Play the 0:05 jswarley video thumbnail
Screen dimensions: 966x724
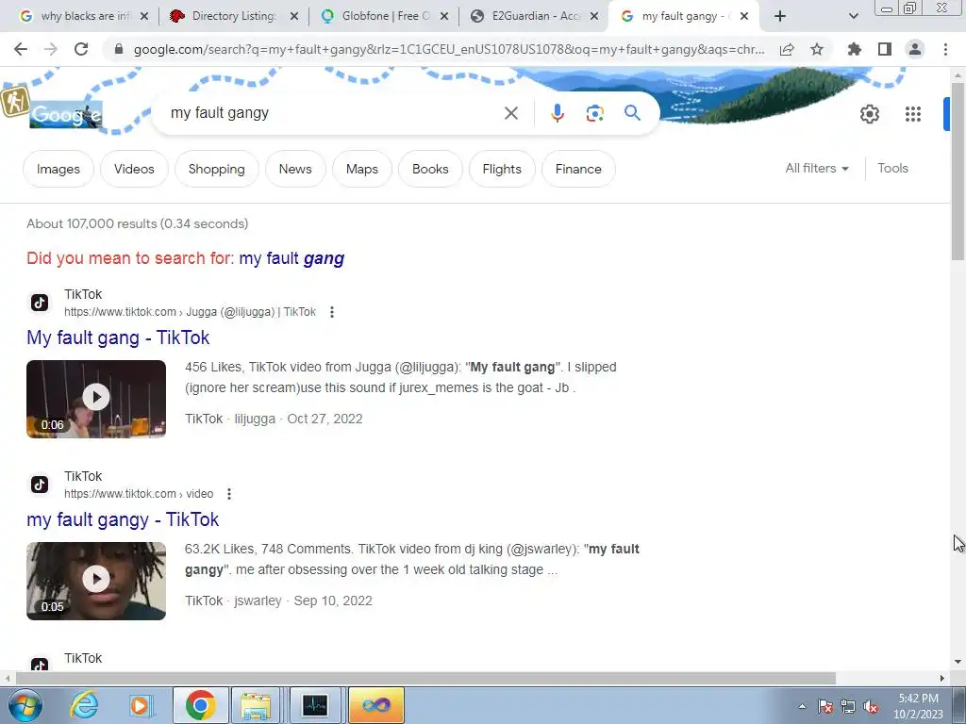[96, 581]
